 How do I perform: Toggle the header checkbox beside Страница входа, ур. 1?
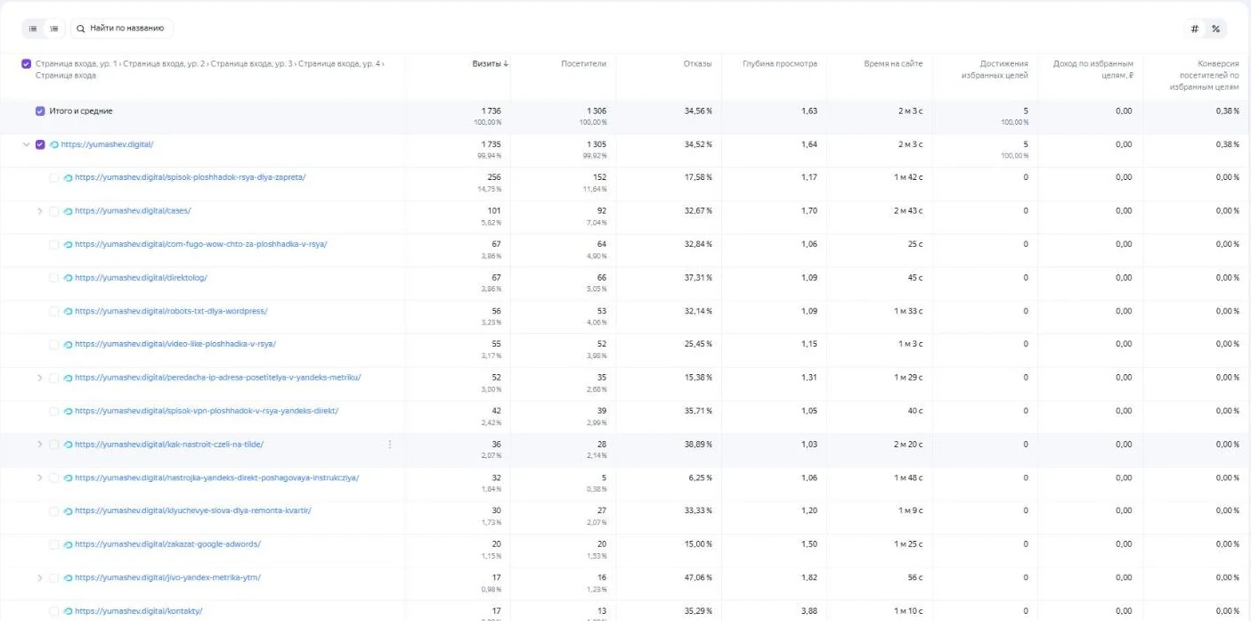click(26, 64)
